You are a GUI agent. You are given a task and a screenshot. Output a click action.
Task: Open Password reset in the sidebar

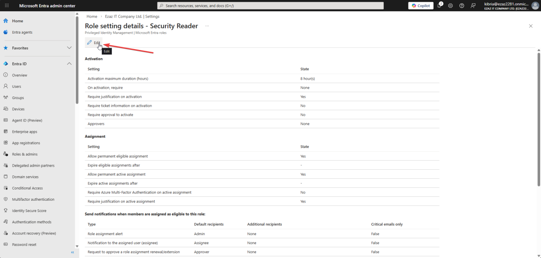(24, 244)
